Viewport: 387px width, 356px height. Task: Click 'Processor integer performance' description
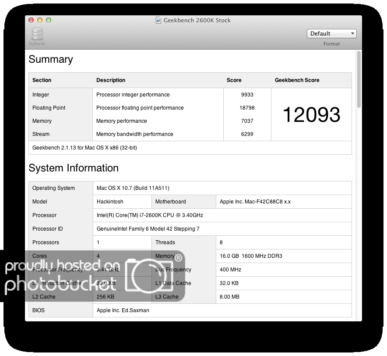133,95
